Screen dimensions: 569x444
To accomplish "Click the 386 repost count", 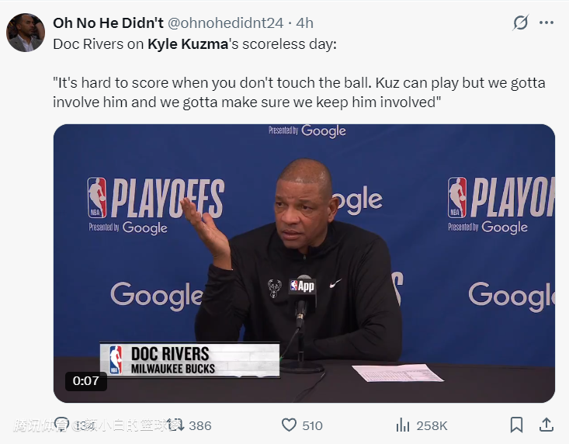I will tap(200, 425).
